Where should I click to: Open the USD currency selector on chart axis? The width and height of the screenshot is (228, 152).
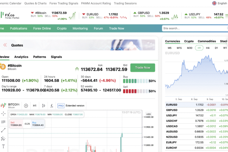click(x=149, y=114)
